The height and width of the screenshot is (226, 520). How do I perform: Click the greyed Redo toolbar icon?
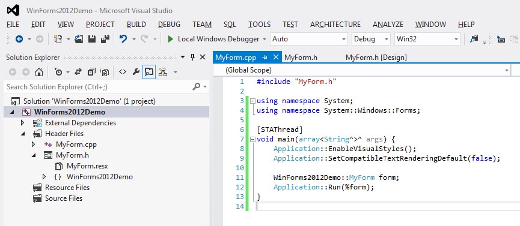point(144,39)
